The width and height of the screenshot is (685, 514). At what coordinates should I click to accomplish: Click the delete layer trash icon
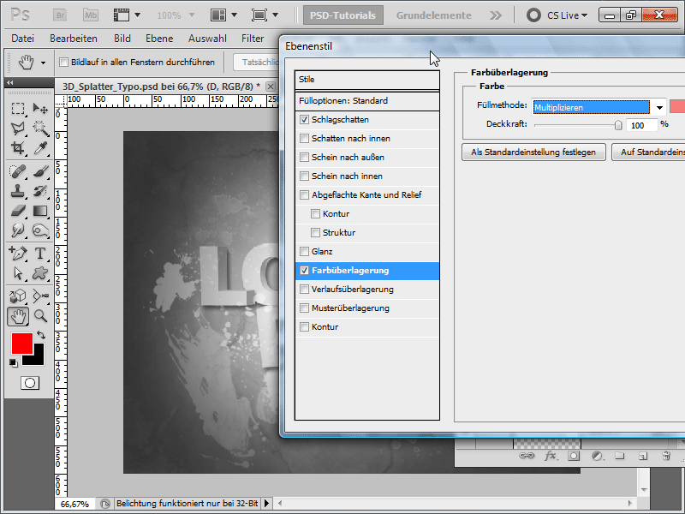[x=666, y=456]
